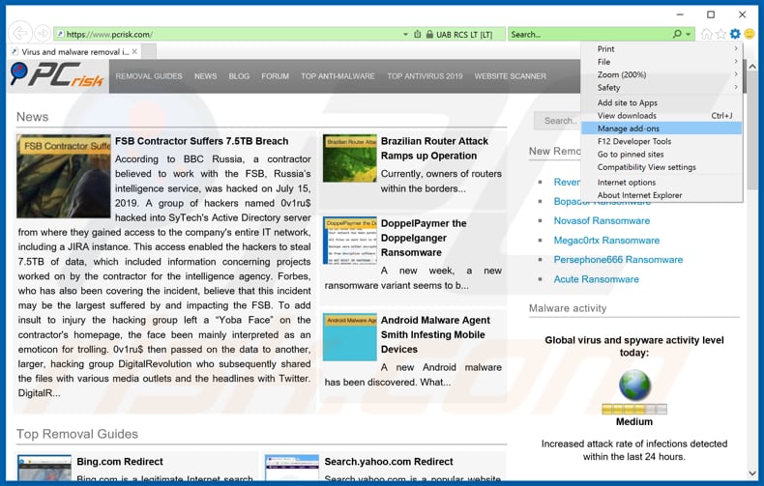764x486 pixels.
Task: Click the Tools gear icon
Action: pyautogui.click(x=735, y=34)
